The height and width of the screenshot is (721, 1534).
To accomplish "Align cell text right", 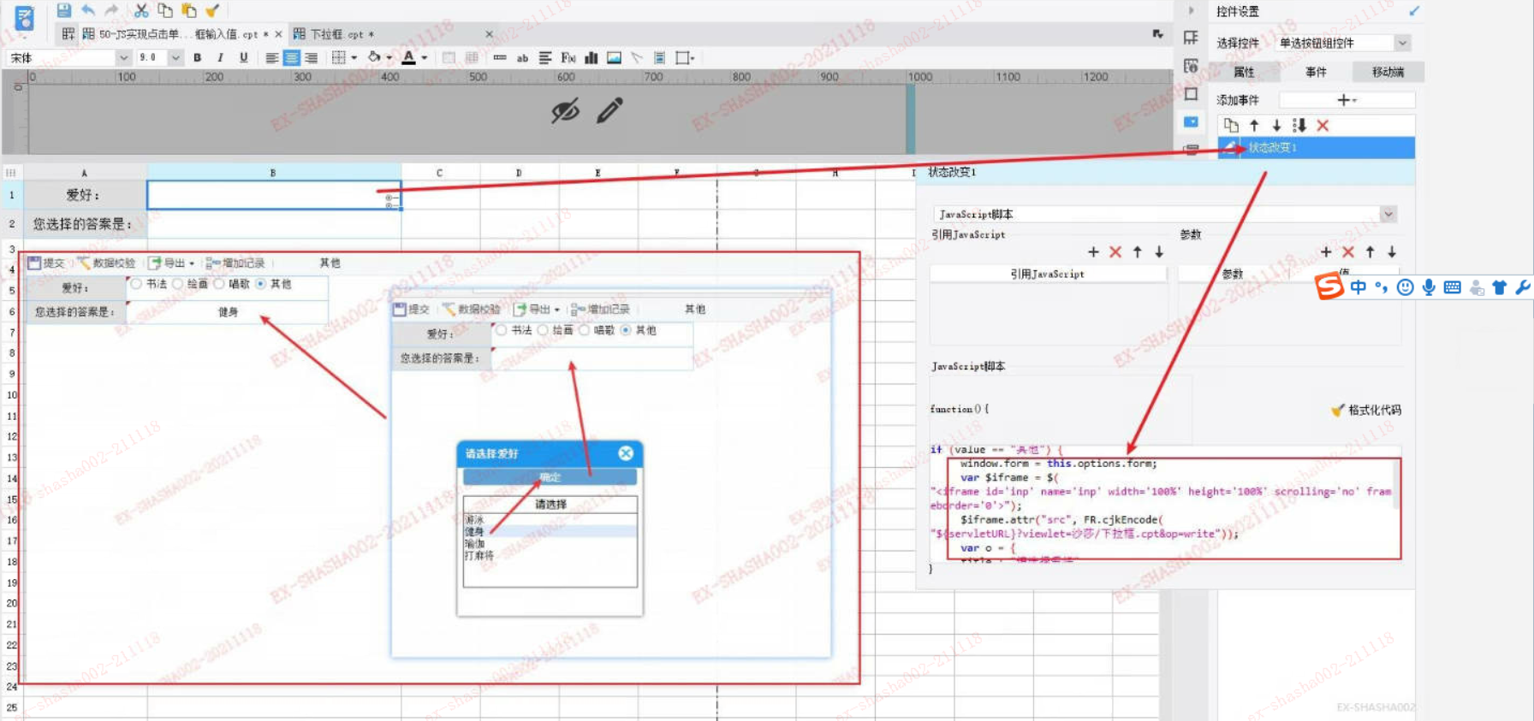I will coord(312,57).
